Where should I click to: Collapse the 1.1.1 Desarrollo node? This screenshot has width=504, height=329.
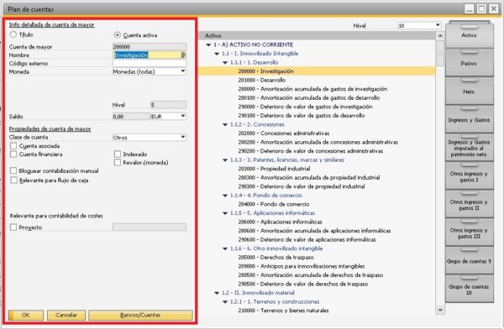225,62
